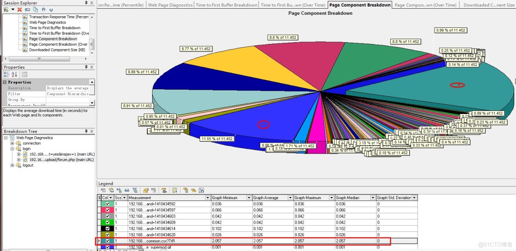Expand the logout node in Breakdown Tree
This screenshot has height=251, width=516.
12,165
